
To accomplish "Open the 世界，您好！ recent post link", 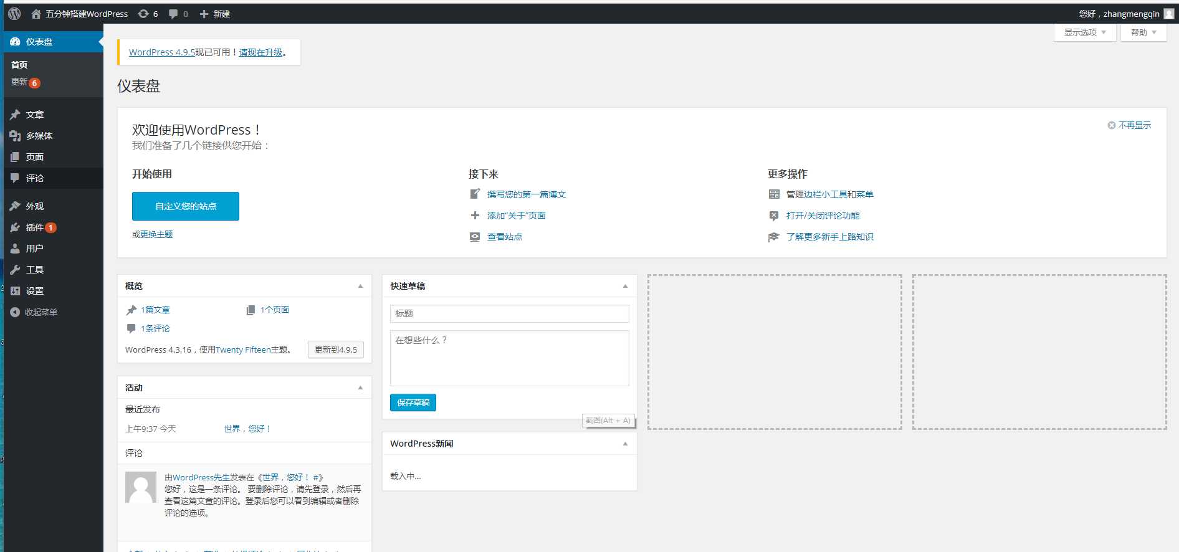I will 247,429.
